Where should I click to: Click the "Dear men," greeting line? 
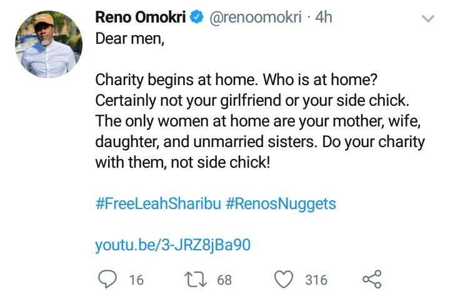coord(126,39)
